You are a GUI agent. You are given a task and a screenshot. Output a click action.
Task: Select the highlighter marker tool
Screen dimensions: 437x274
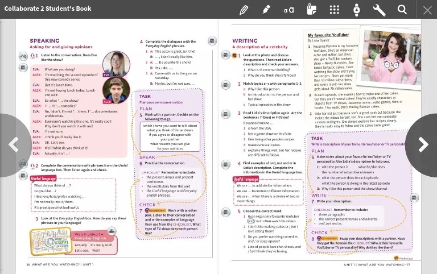266,10
